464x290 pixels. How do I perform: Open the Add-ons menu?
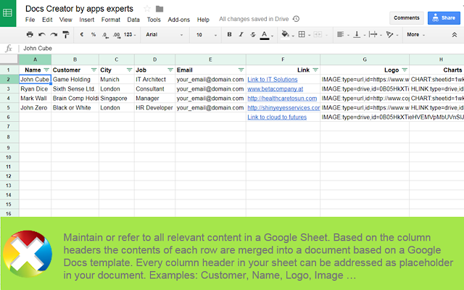[179, 20]
